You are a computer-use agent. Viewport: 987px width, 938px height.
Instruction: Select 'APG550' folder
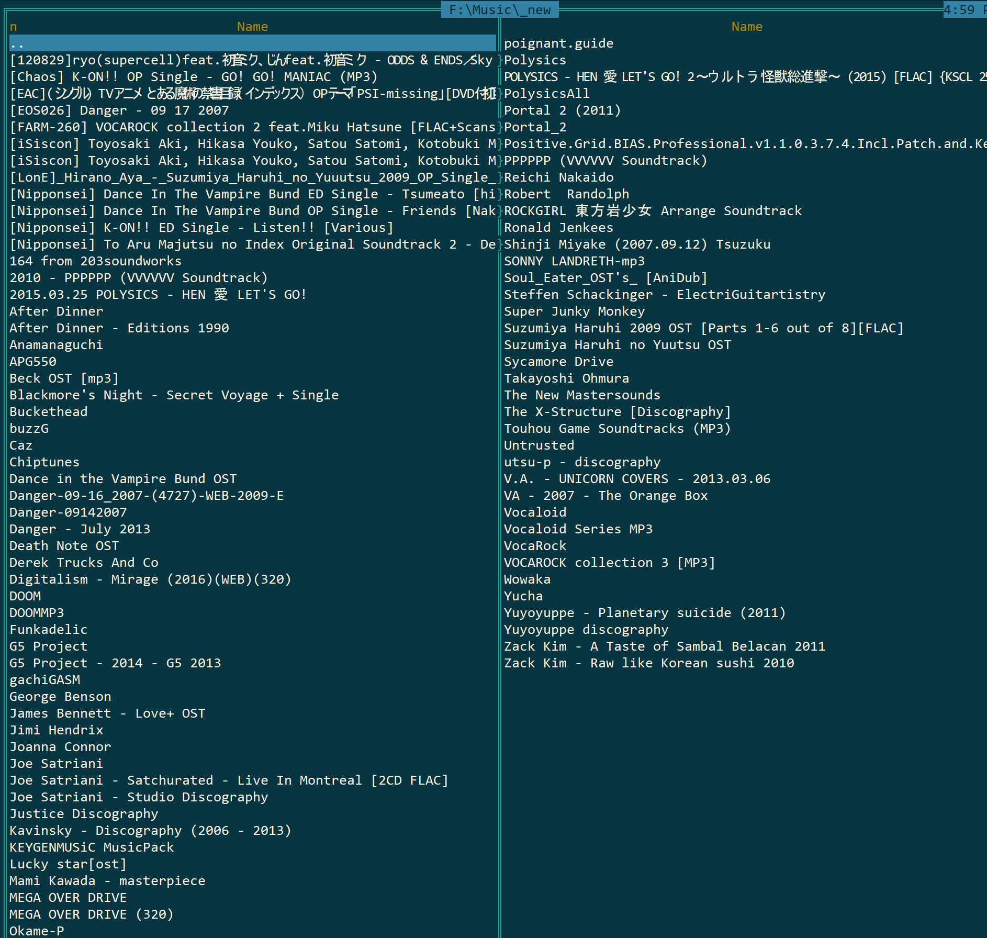33,362
